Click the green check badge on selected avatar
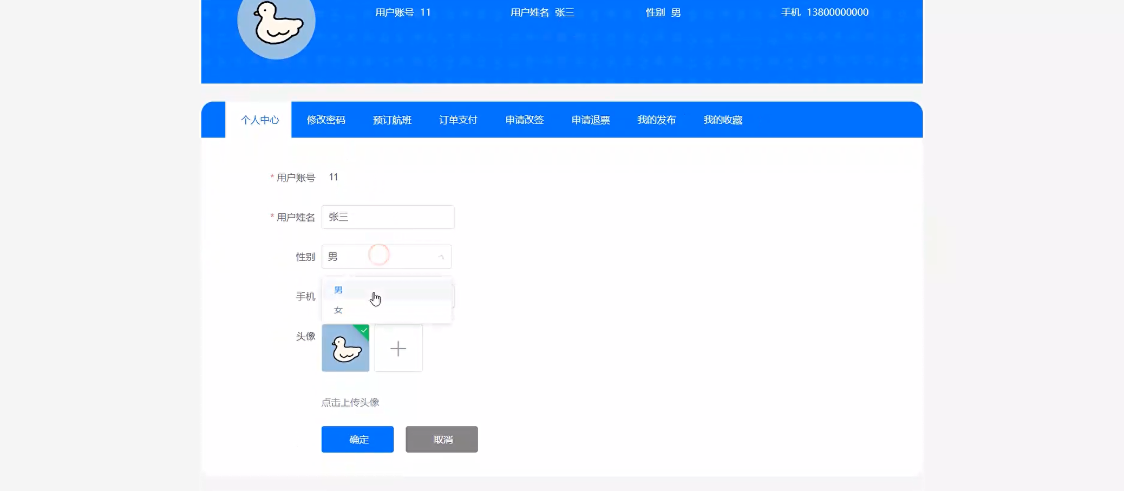Screen dimensions: 1124x491 point(364,331)
